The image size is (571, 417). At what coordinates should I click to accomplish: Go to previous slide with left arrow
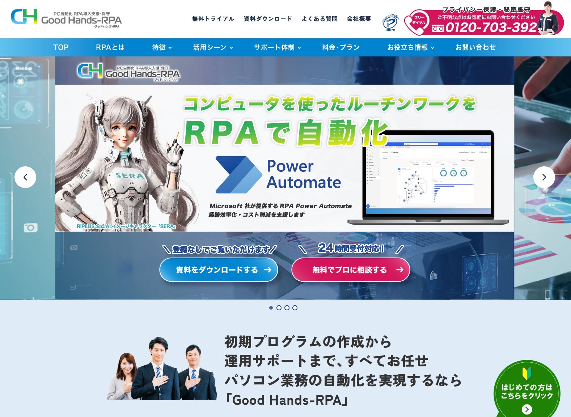tap(25, 177)
